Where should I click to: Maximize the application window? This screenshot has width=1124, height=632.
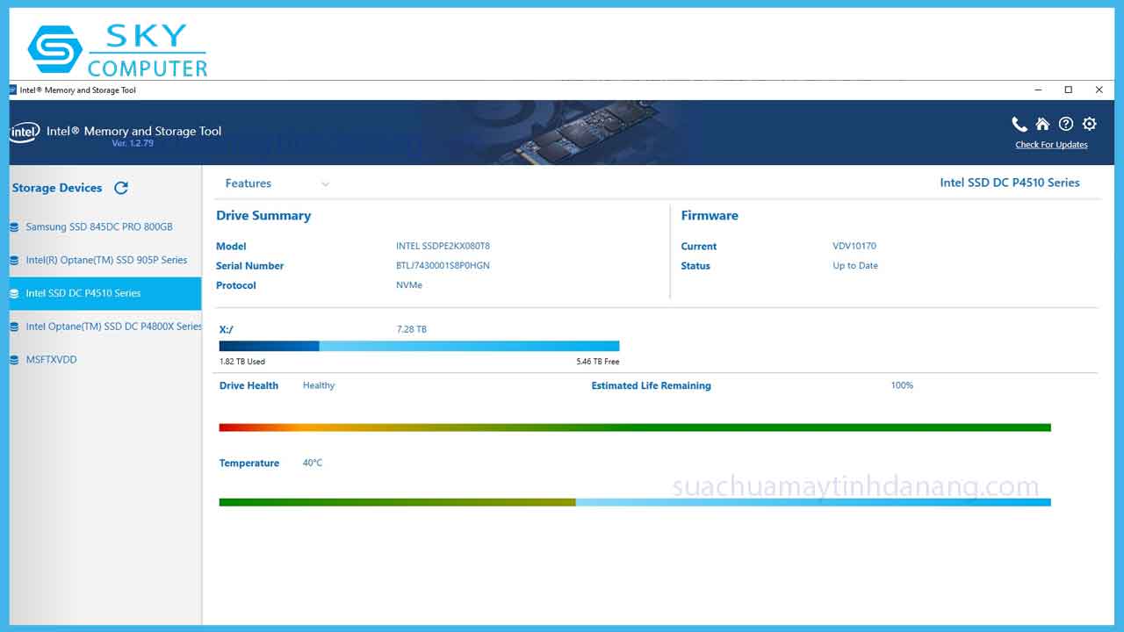[x=1069, y=90]
